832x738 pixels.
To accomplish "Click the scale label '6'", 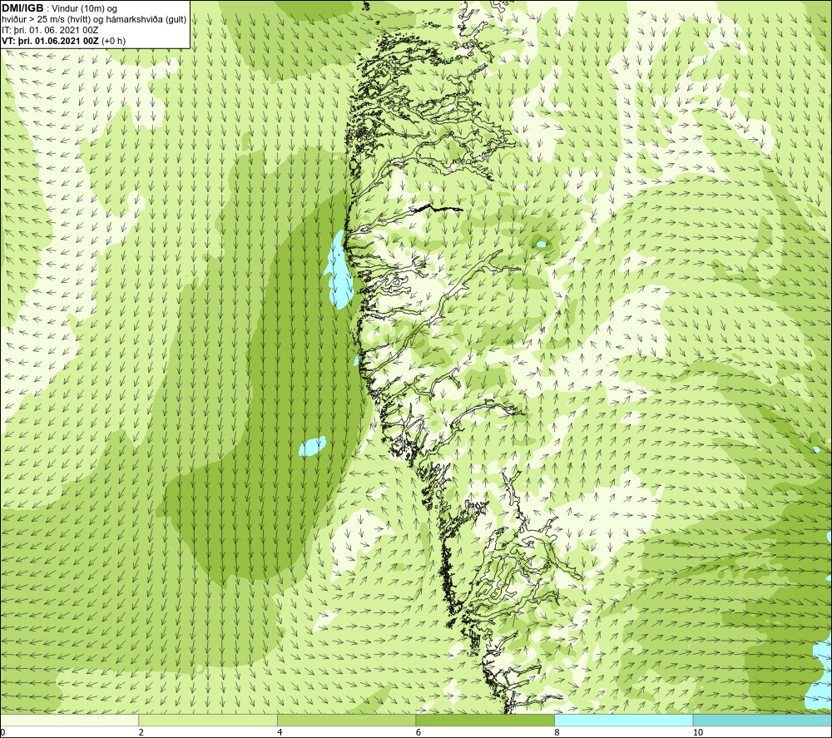I will [418, 732].
